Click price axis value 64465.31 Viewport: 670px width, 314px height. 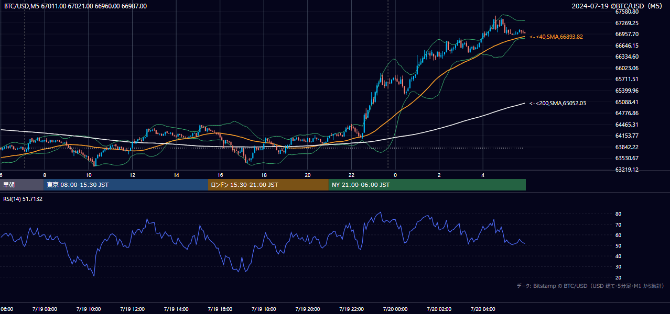coord(627,125)
